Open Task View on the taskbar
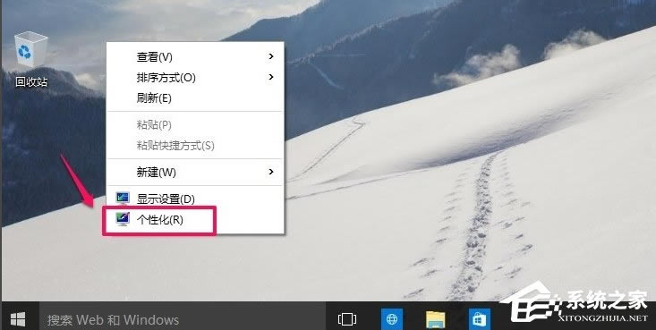 point(347,319)
